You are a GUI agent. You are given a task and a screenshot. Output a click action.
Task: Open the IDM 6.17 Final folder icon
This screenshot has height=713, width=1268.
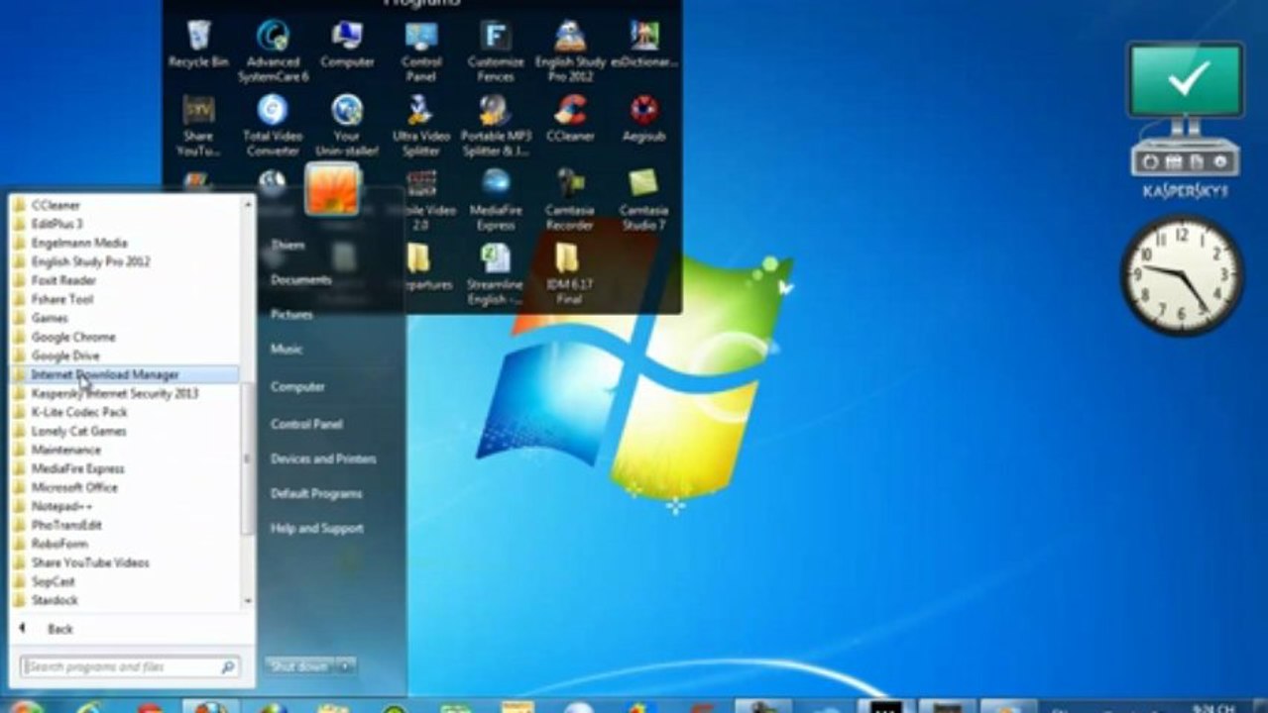569,274
